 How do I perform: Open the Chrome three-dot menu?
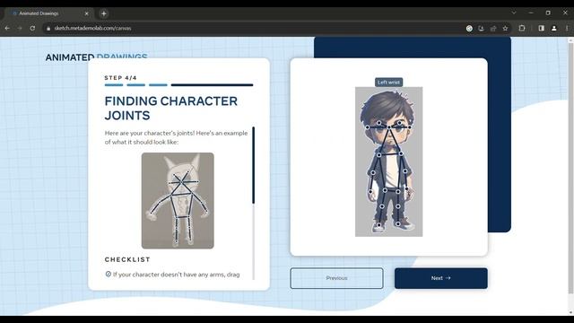pyautogui.click(x=567, y=28)
